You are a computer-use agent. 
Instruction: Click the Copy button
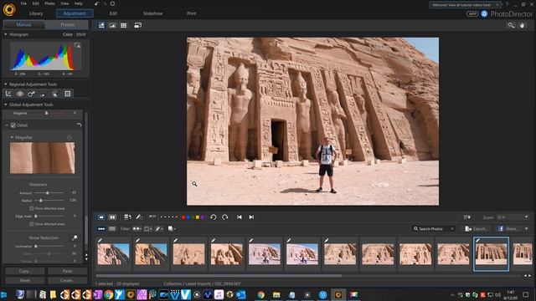point(24,271)
